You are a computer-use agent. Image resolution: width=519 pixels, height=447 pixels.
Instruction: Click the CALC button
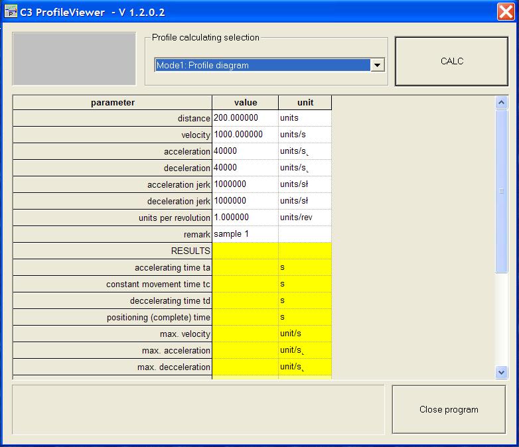[451, 61]
